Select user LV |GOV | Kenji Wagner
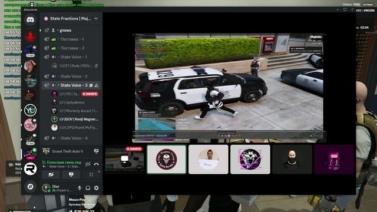377x212 pixels. point(75,119)
